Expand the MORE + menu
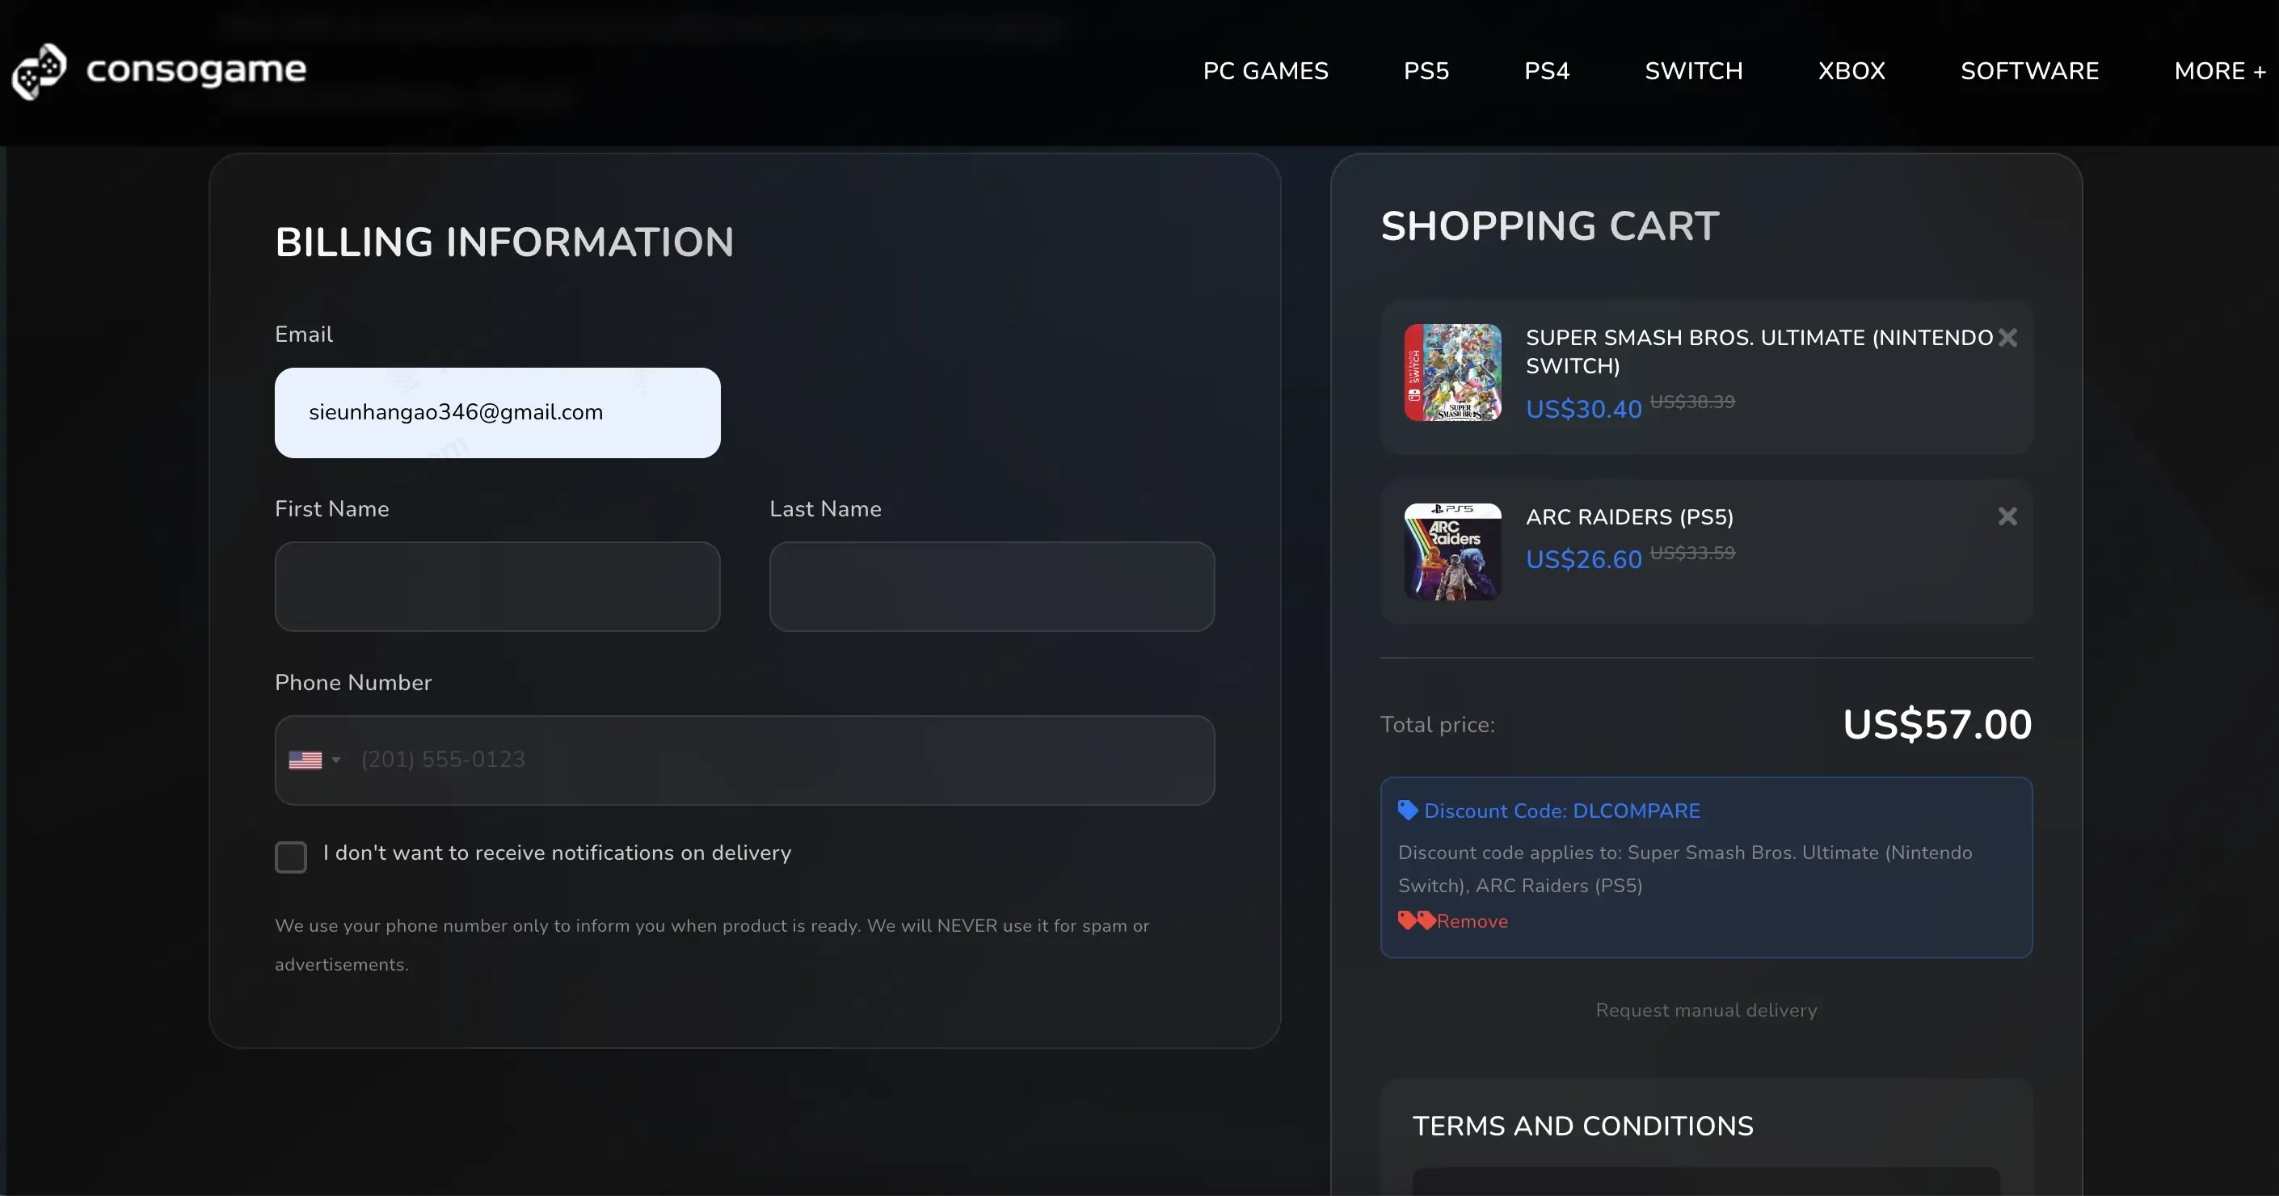Viewport: 2279px width, 1196px height. 2220,71
